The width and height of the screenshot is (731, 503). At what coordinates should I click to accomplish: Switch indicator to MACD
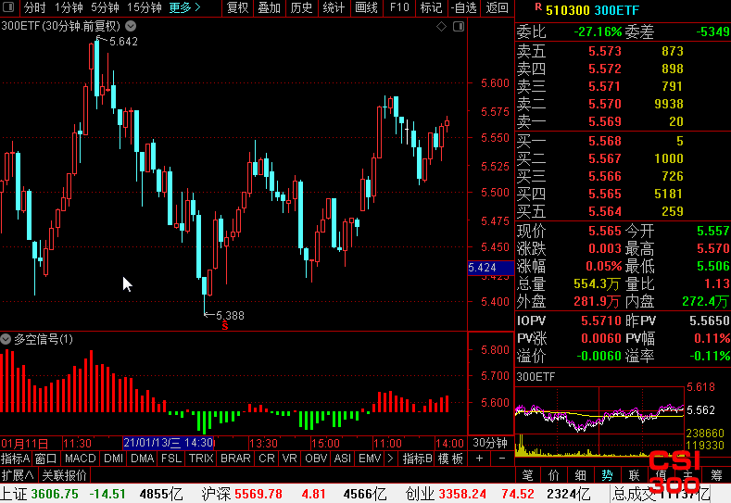pos(81,459)
